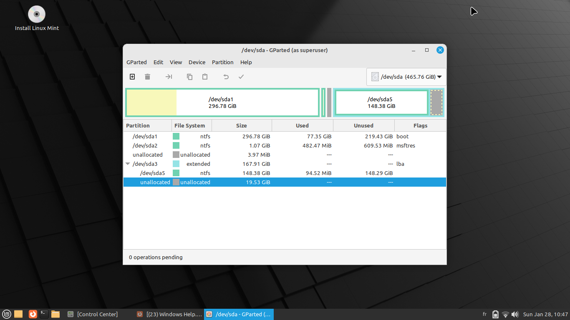Click the Paste partition toolbar icon

pos(205,77)
